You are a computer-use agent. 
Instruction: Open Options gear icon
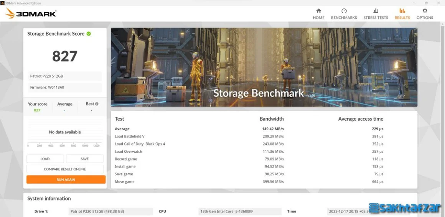click(425, 11)
